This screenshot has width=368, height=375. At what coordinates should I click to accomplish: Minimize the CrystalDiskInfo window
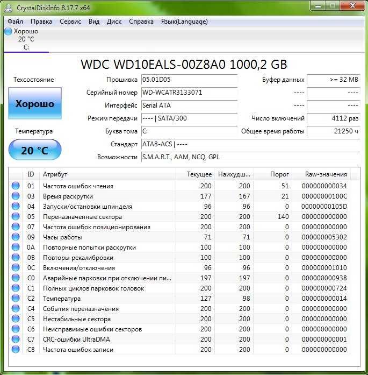(x=318, y=6)
